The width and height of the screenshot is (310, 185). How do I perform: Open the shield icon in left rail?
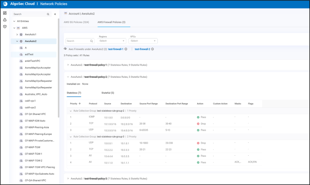[x=5, y=27]
